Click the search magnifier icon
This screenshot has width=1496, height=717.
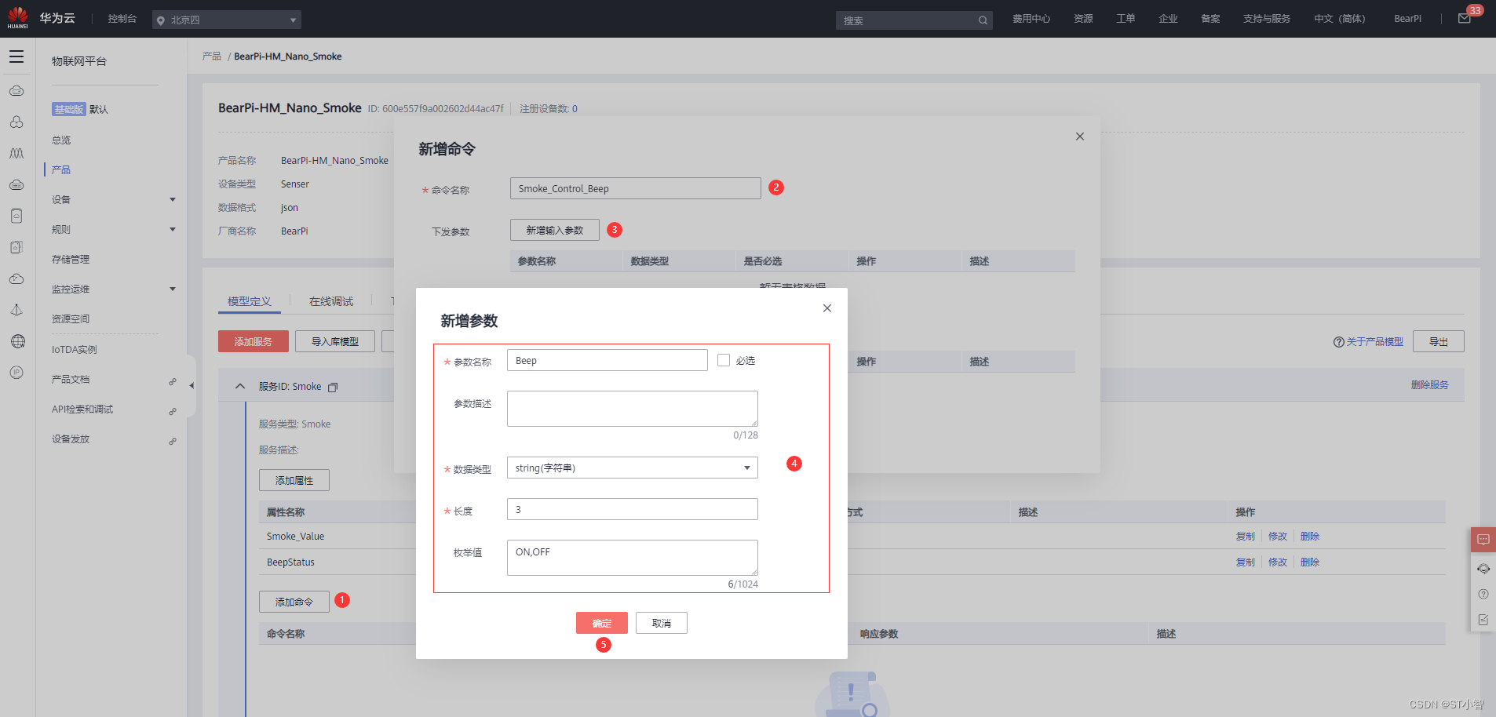click(x=983, y=20)
